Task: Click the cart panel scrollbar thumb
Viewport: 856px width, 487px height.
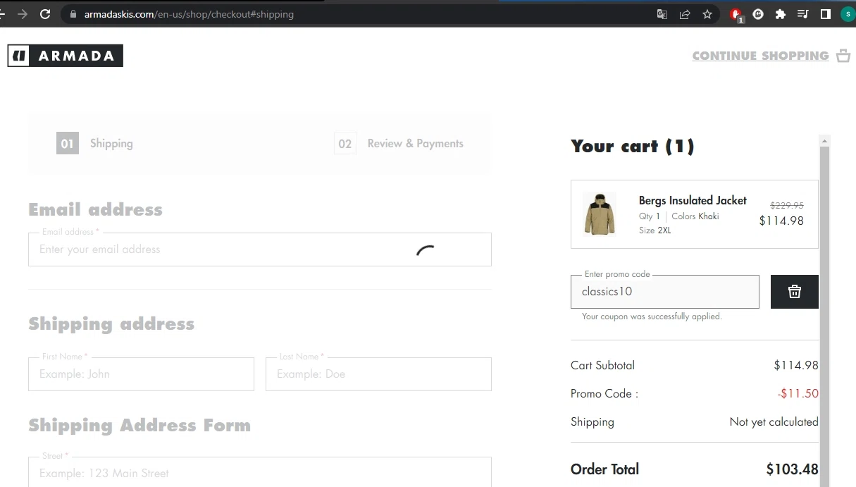Action: click(x=825, y=317)
